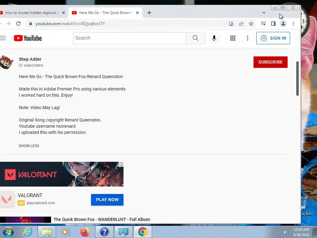This screenshot has width=317, height=238.
Task: Click "Made this in Adobe Premier Pro" line
Action: coord(72,89)
